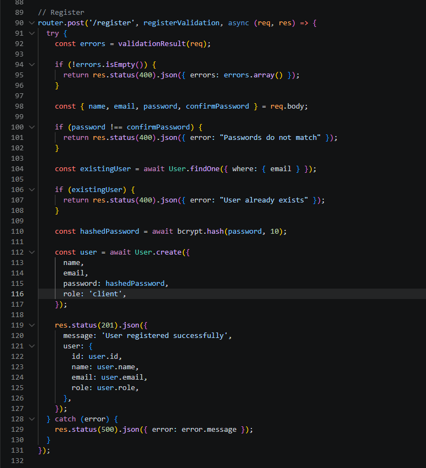Click line number 116 in the gutter

[x=17, y=294]
